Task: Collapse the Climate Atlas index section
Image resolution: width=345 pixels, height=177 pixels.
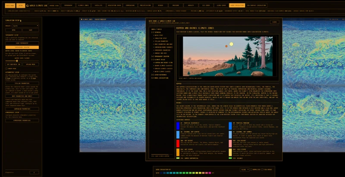Action: point(158,59)
